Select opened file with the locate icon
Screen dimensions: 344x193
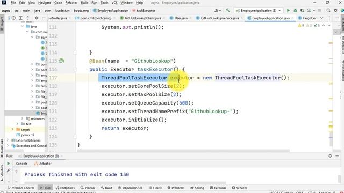(13, 18)
